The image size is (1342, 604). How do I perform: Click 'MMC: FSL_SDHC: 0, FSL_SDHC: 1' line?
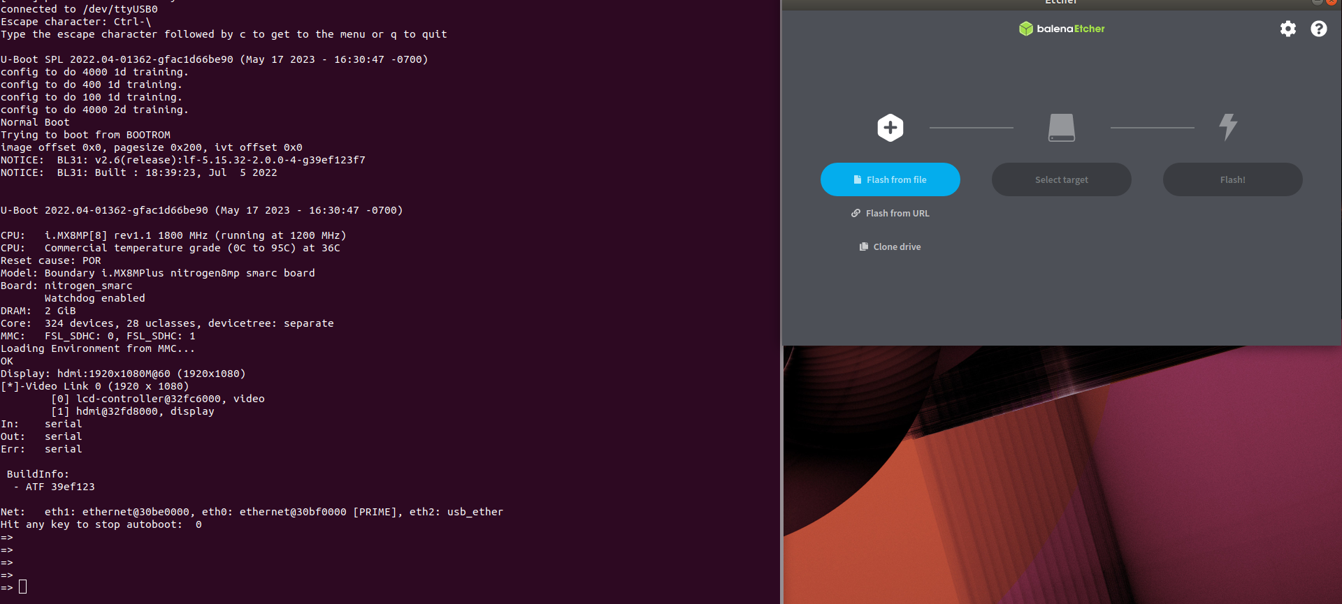pyautogui.click(x=98, y=336)
